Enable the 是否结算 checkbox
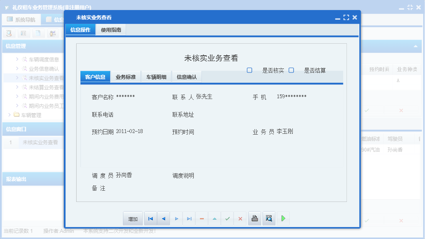Image resolution: width=425 pixels, height=239 pixels. 291,69
